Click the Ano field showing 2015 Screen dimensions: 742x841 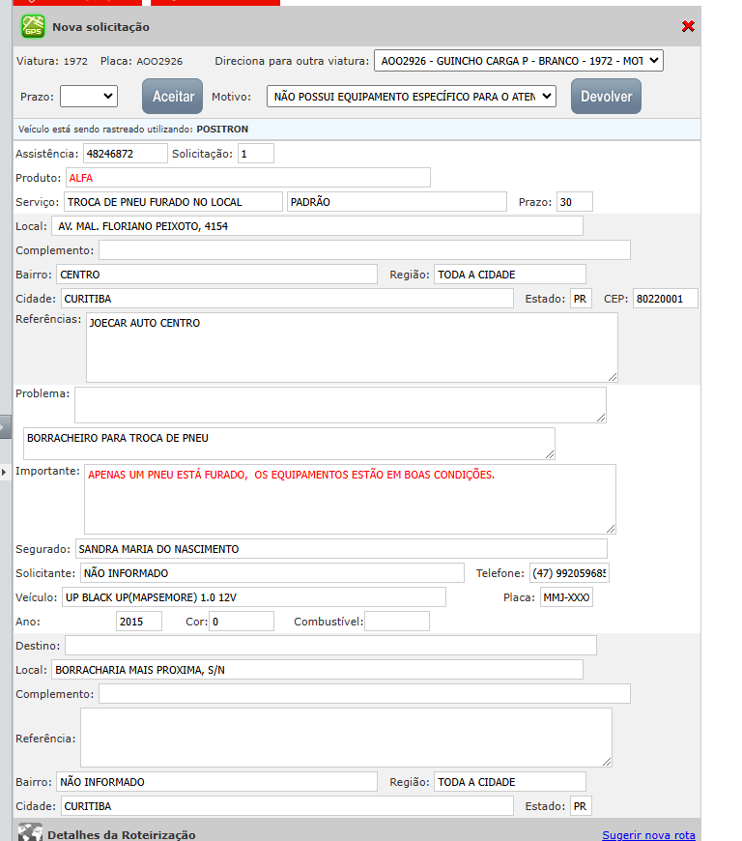pos(139,622)
